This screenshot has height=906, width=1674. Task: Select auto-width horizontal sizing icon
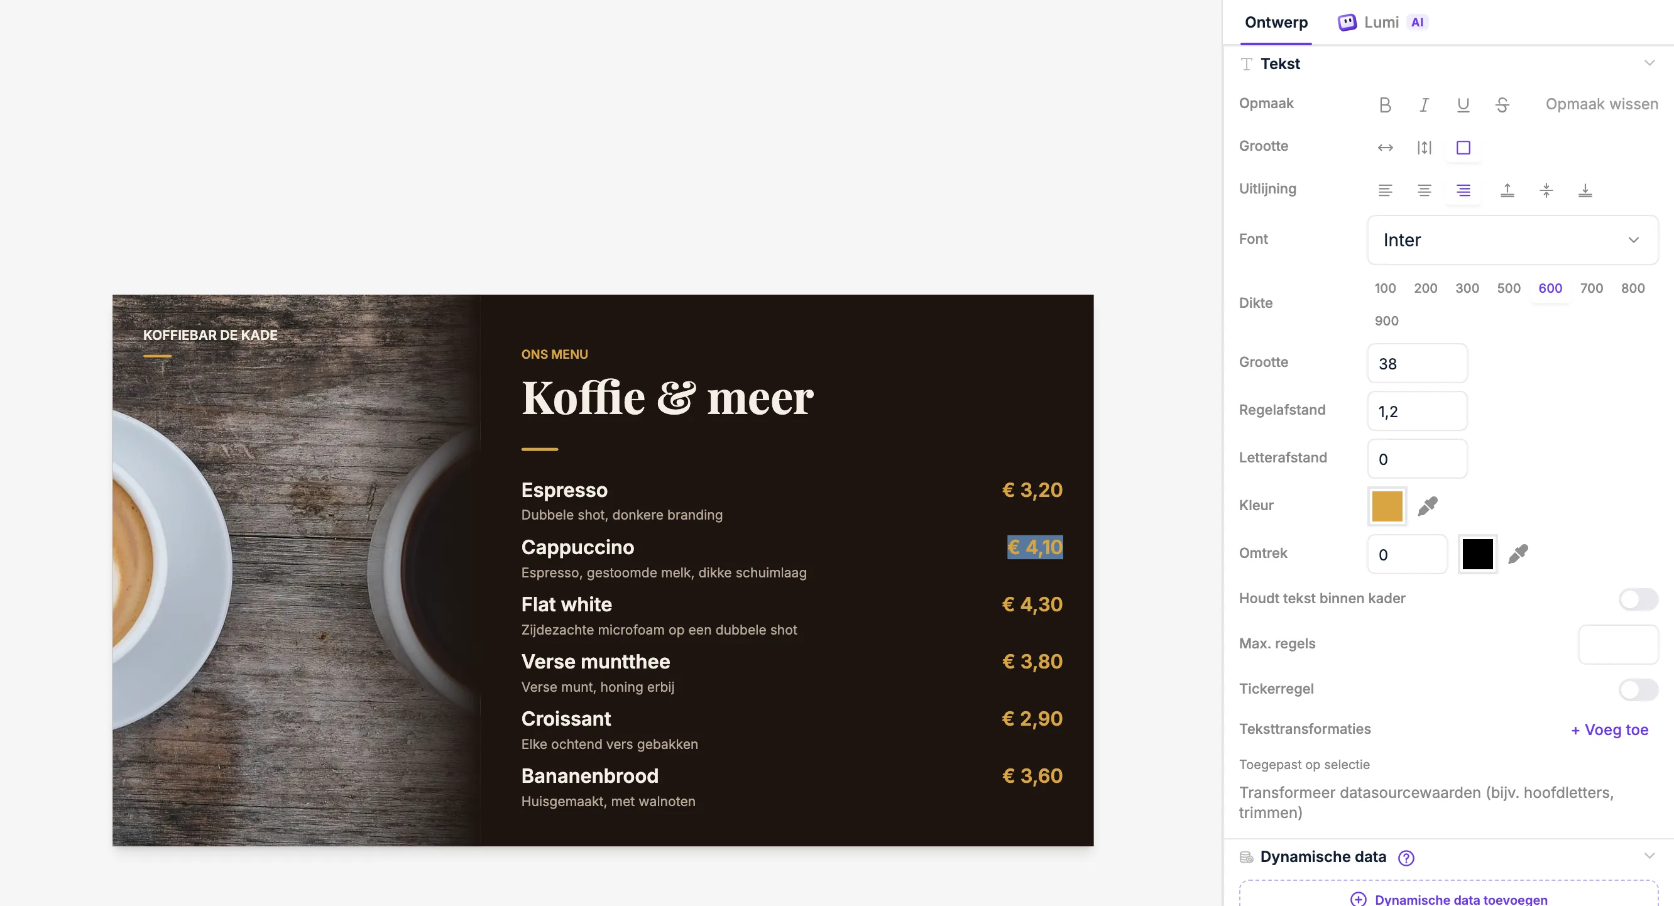tap(1385, 148)
